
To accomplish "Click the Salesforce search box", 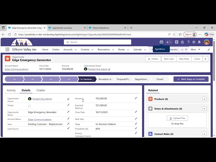I will 98,42.
